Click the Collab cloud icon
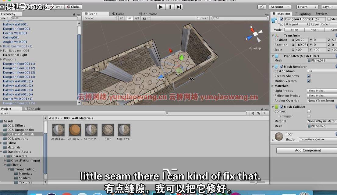The width and height of the screenshot is (337, 195). click(x=262, y=7)
